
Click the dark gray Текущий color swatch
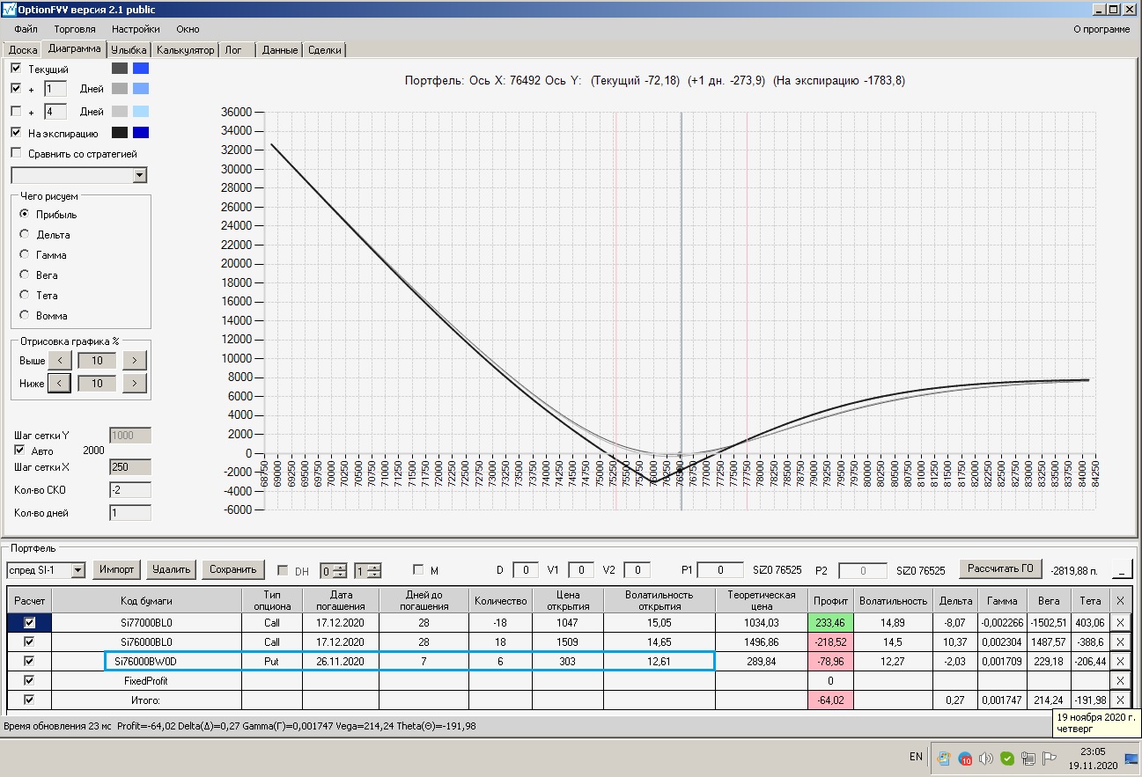click(x=120, y=68)
